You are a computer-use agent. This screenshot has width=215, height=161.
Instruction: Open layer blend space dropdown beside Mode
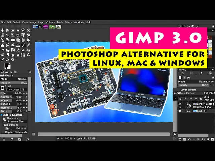(212, 82)
